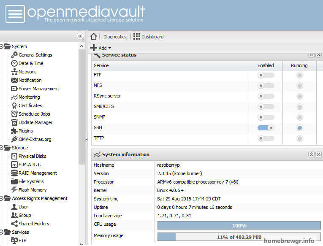Click the Update Manager icon
The image size is (323, 246).
14,122
